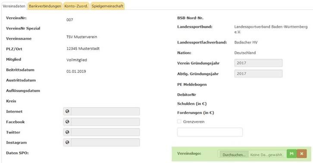
Task: Remove Vereinslogo with the orange X icon
Action: pyautogui.click(x=302, y=154)
